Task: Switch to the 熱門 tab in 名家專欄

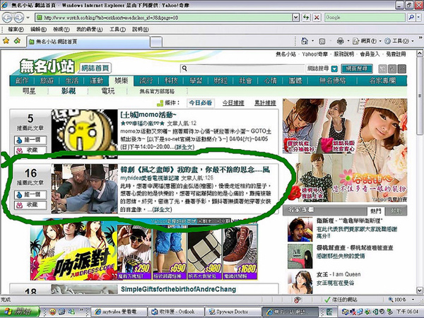Action: pyautogui.click(x=376, y=211)
